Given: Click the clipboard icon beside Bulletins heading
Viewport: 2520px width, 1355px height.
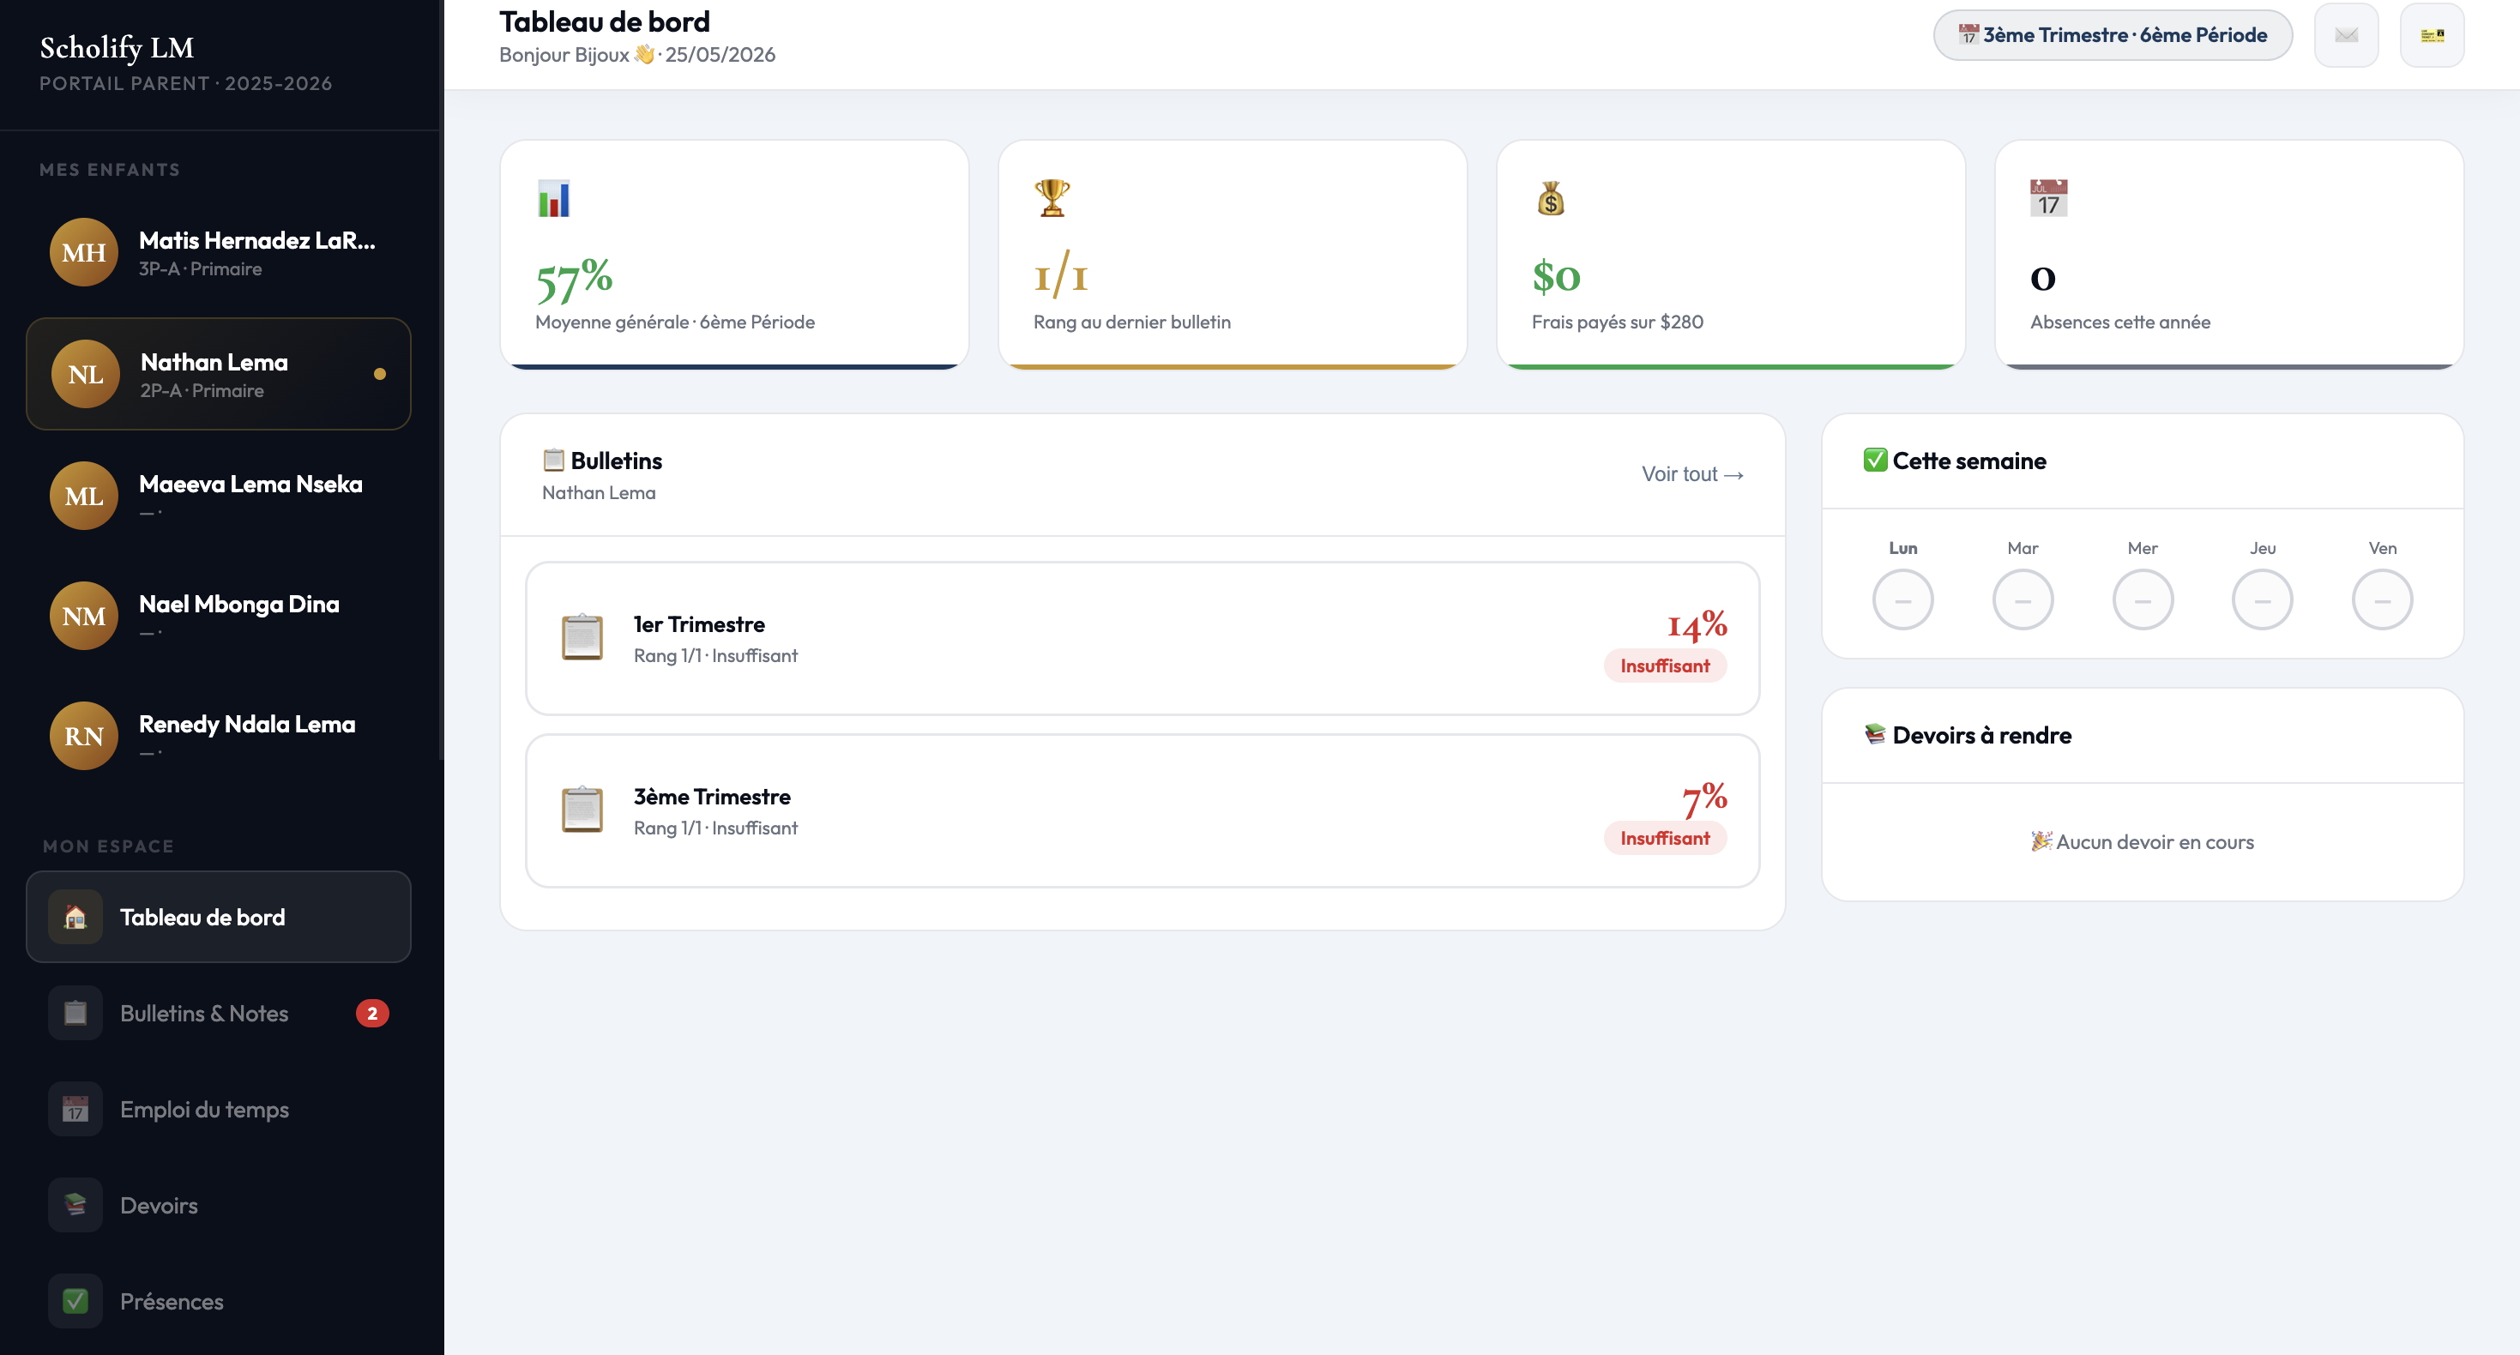Looking at the screenshot, I should [554, 460].
